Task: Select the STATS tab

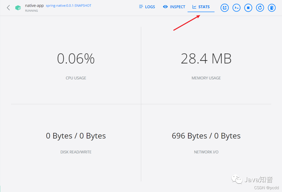Action: [201, 7]
